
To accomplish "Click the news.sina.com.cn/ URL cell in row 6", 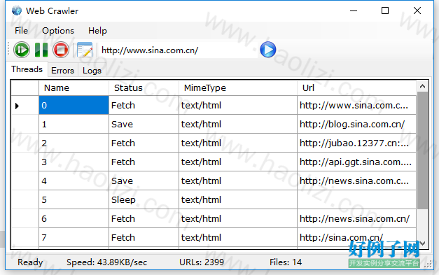I will (356, 218).
